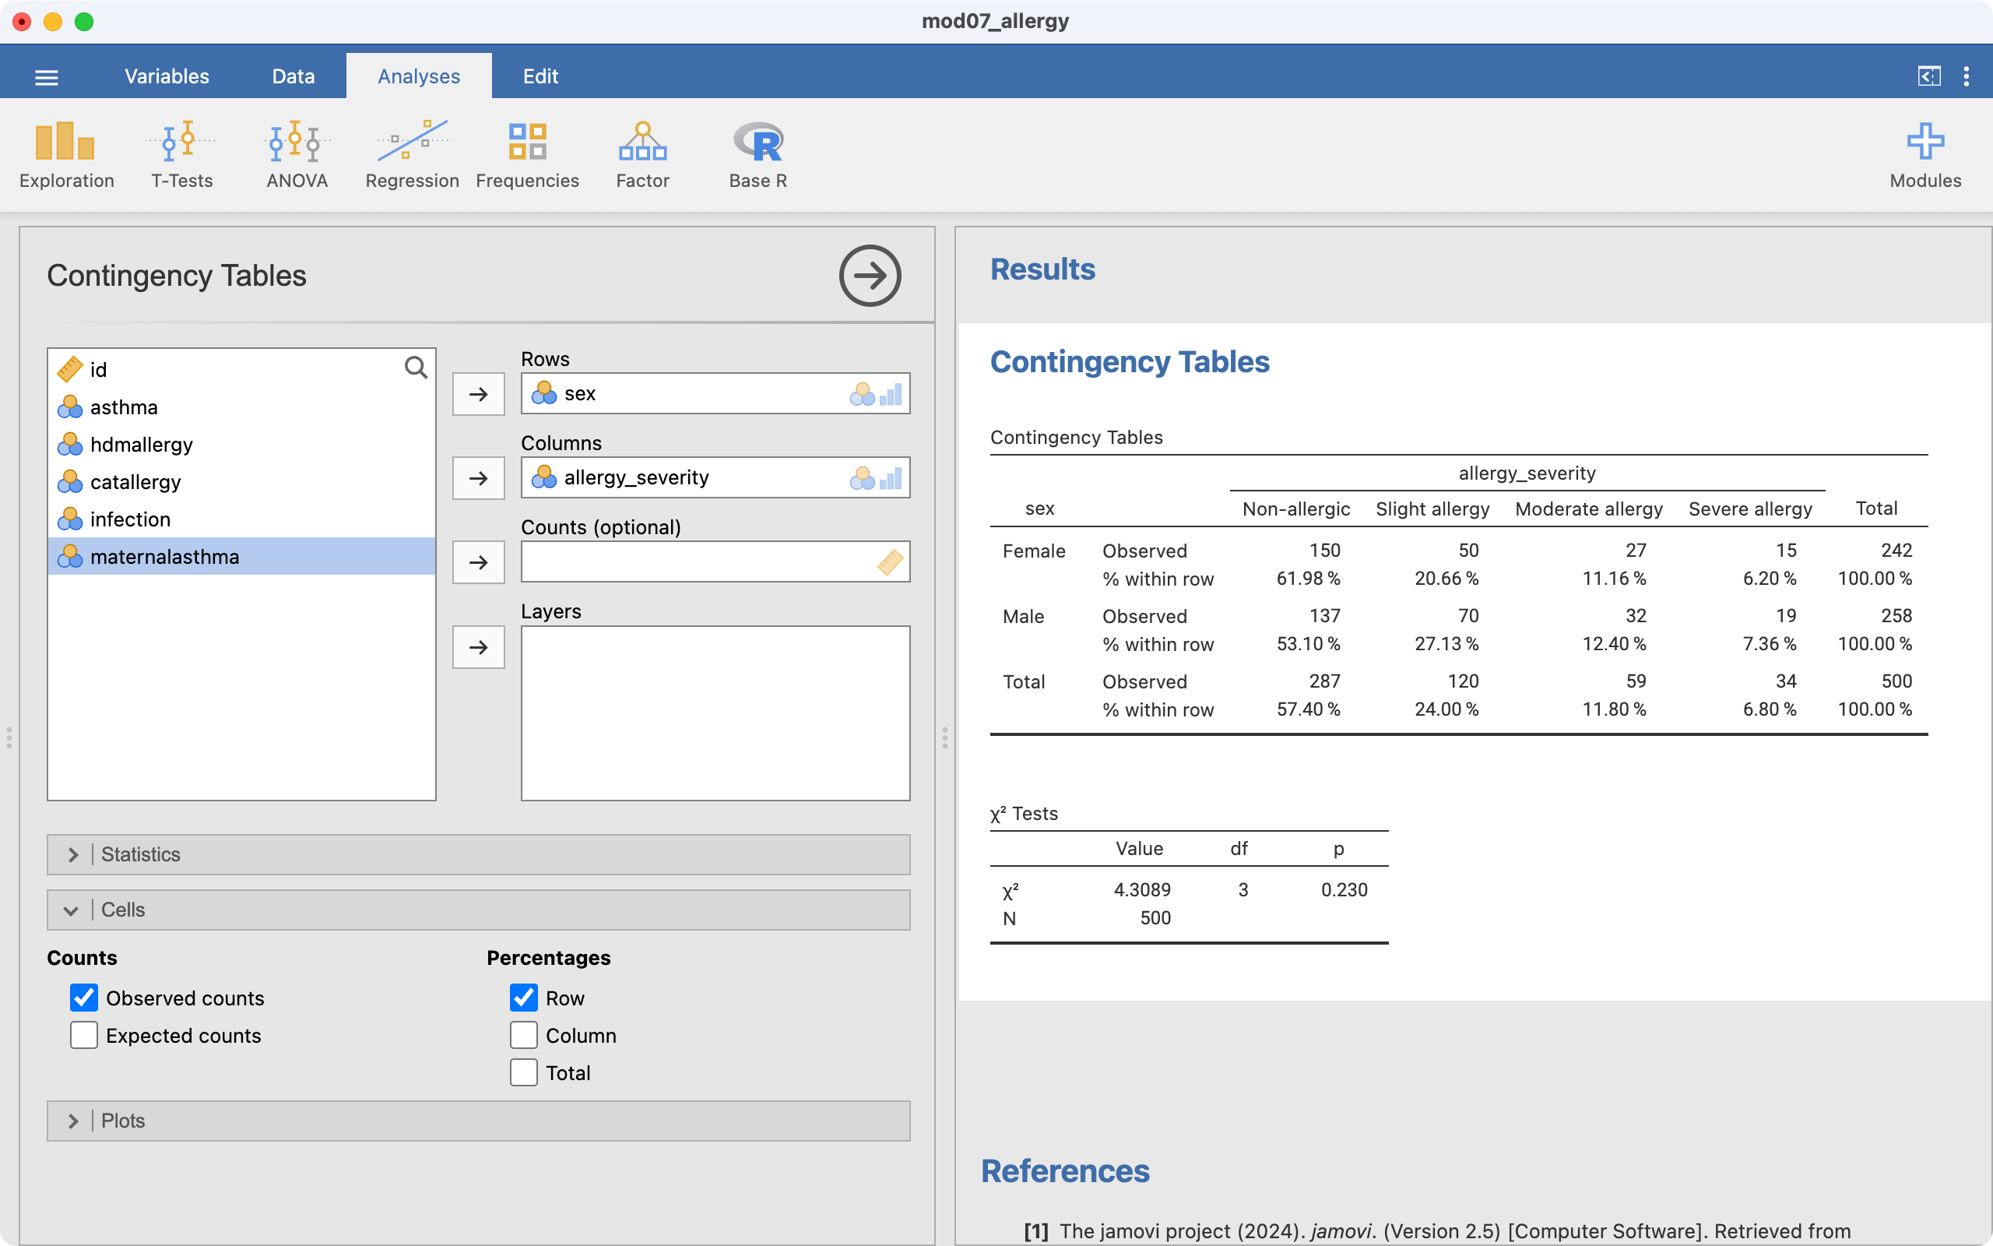Open the Regression analyses icon
The width and height of the screenshot is (1993, 1246).
(x=412, y=155)
